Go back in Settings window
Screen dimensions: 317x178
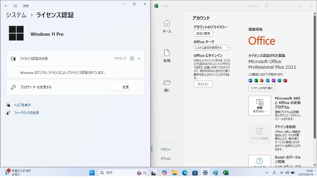6,6
